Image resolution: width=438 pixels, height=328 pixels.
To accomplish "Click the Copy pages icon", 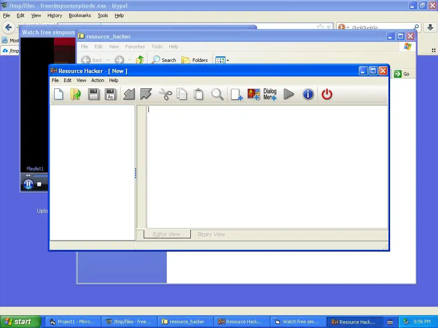I will tap(182, 94).
